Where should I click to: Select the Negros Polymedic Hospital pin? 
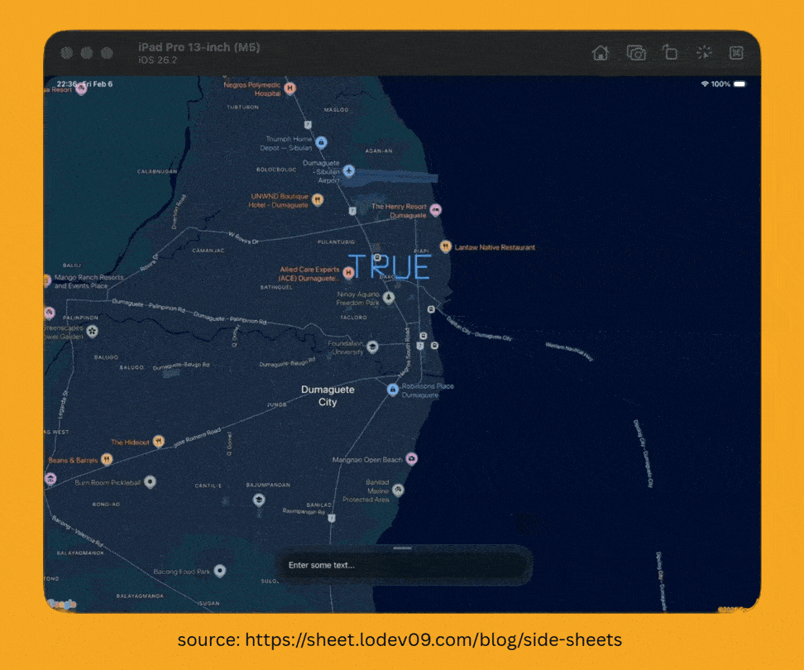click(x=290, y=88)
